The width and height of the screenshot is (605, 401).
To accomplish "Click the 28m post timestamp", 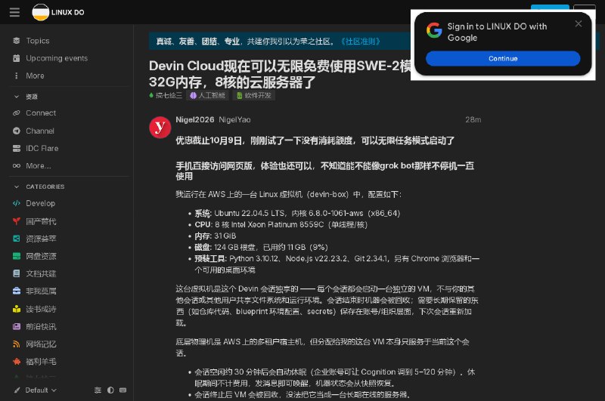I will click(473, 120).
